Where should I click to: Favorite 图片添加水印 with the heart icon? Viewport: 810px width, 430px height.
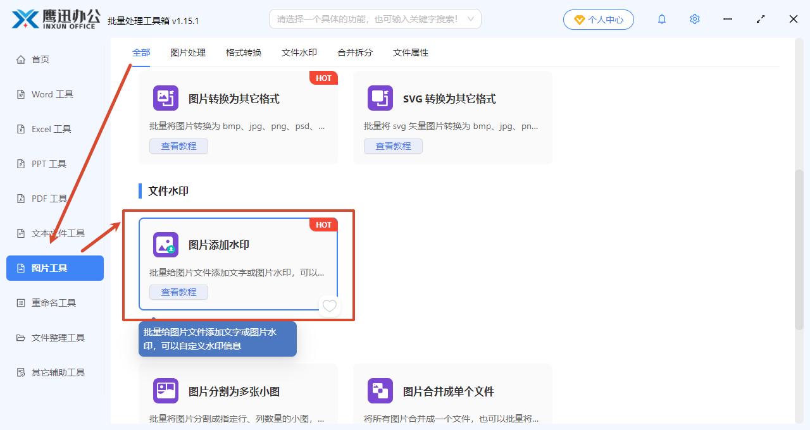[330, 306]
